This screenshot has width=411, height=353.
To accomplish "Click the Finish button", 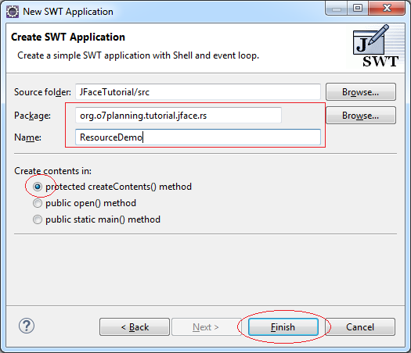I will pyautogui.click(x=283, y=327).
